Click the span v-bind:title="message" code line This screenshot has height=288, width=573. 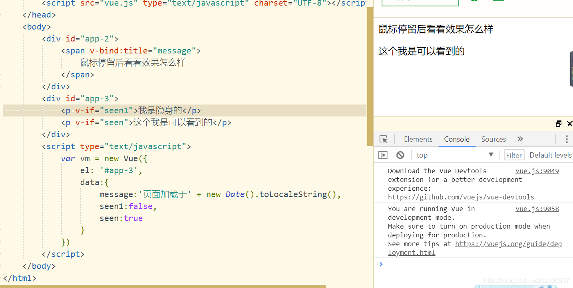(131, 51)
